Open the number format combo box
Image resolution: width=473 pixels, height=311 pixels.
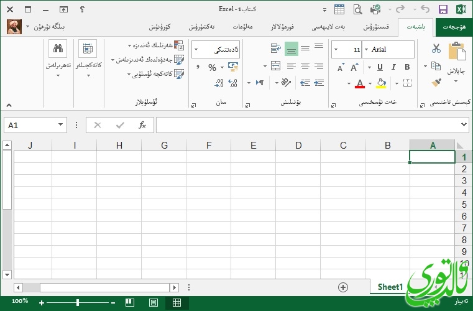(x=216, y=50)
